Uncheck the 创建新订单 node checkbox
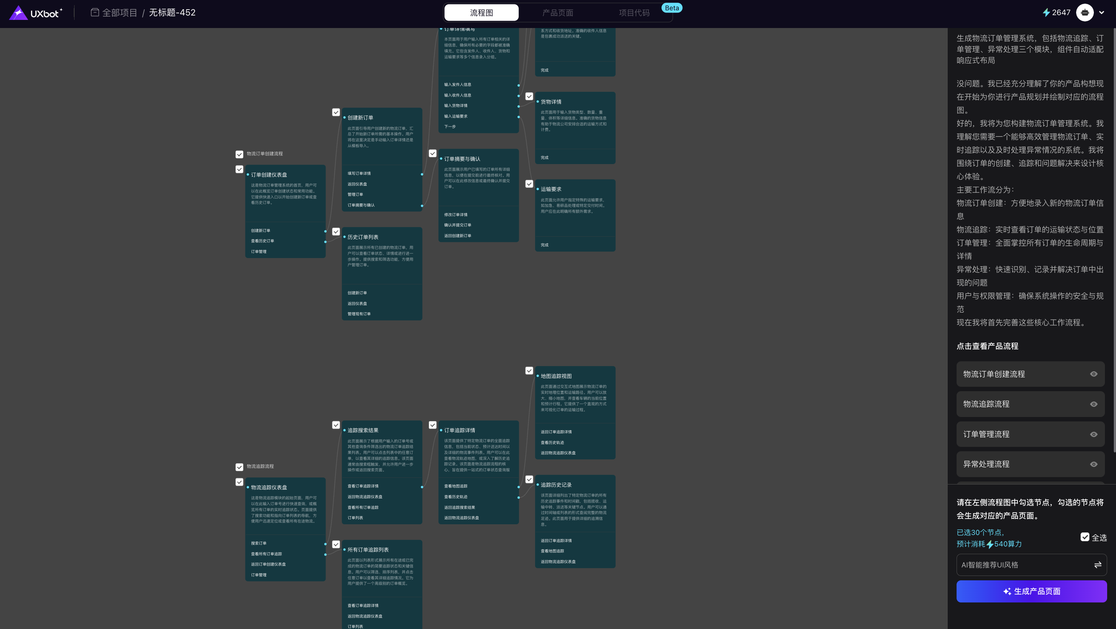1116x629 pixels. click(336, 112)
